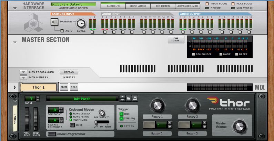Click the Button 1 label field

click(x=157, y=133)
